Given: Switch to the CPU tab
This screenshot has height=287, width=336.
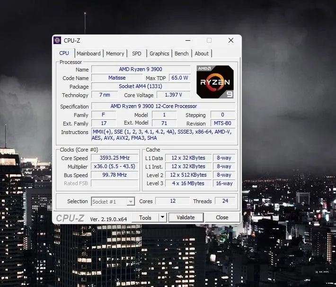Looking at the screenshot, I should coord(64,53).
